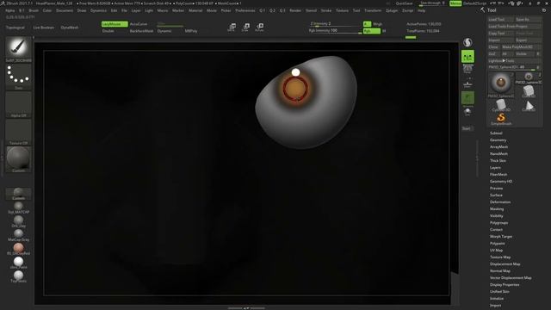Expand the Deformation section
Image resolution: width=551 pixels, height=310 pixels.
point(500,201)
